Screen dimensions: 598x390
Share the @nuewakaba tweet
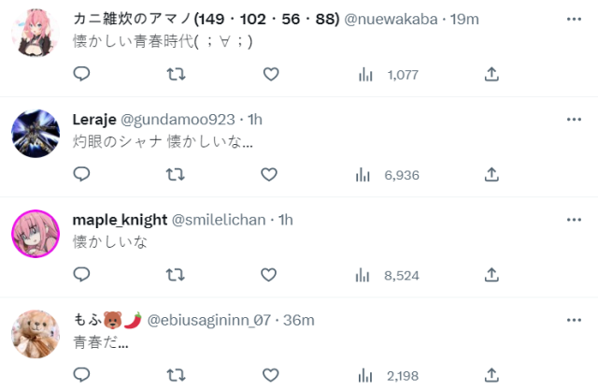tap(491, 74)
